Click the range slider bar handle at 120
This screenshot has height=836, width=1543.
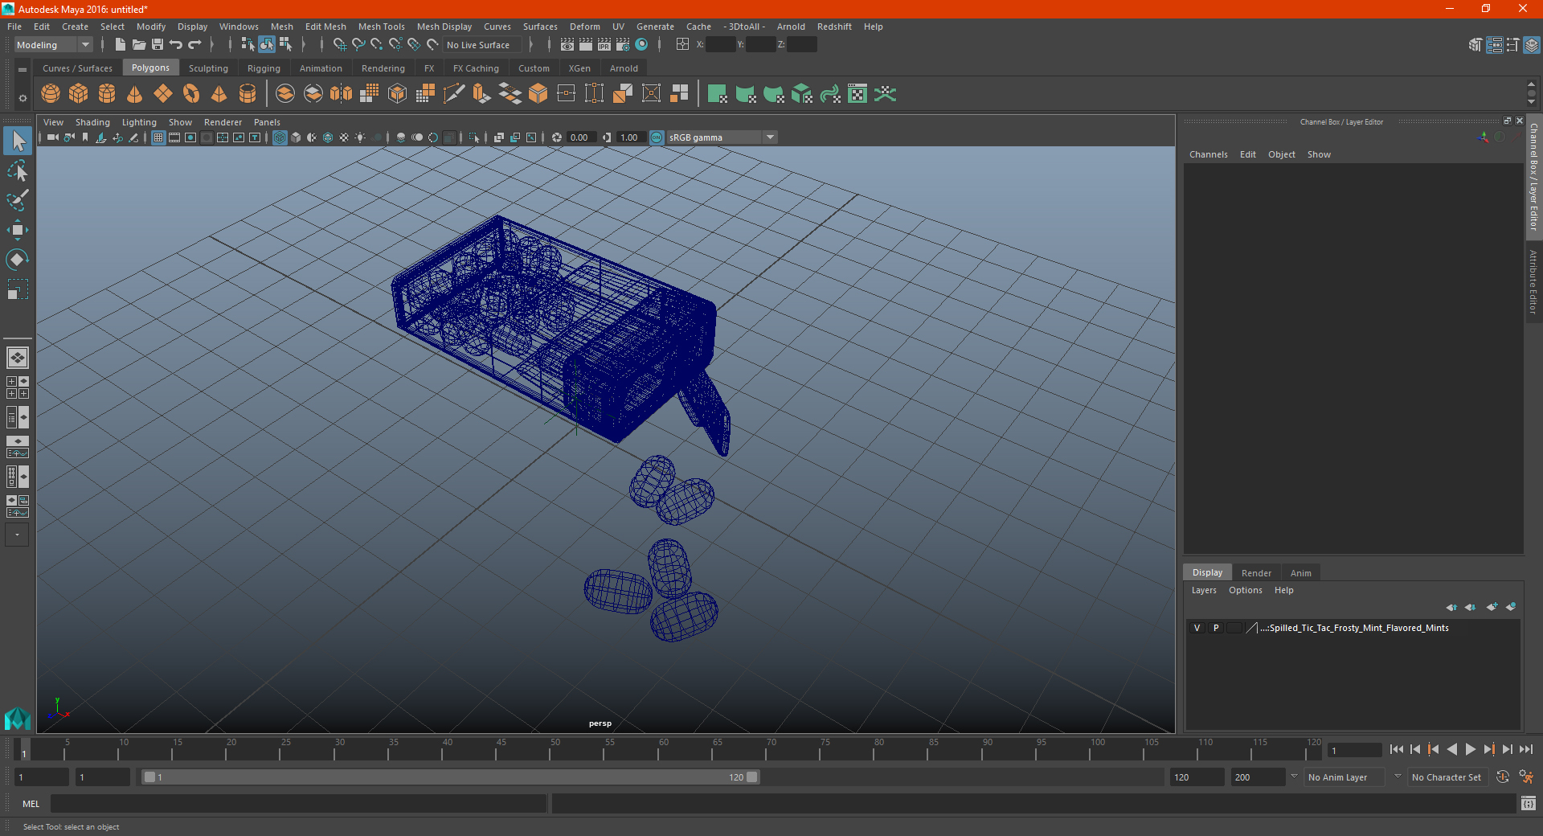[x=752, y=777]
